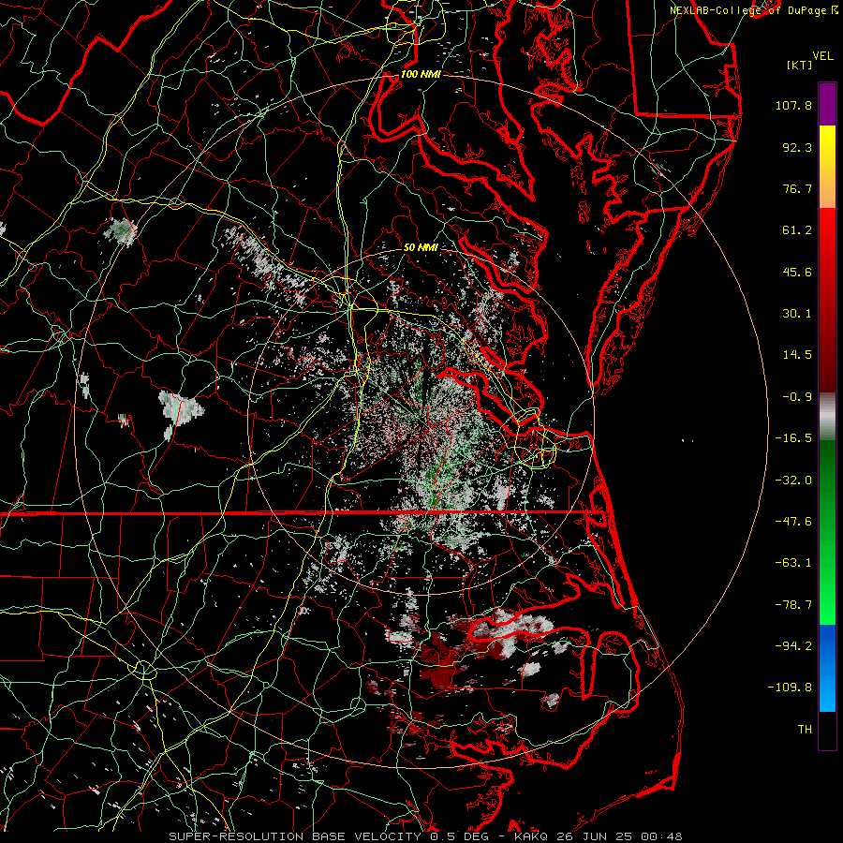Image resolution: width=843 pixels, height=843 pixels.
Task: Click the 30.1 legend value
Action: coord(797,314)
